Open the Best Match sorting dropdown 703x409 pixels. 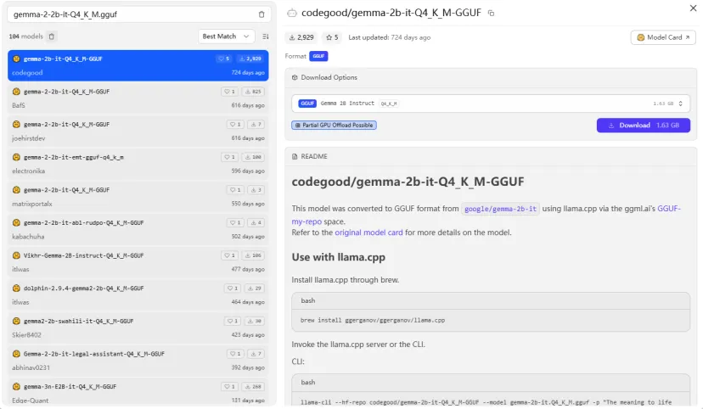click(x=226, y=36)
